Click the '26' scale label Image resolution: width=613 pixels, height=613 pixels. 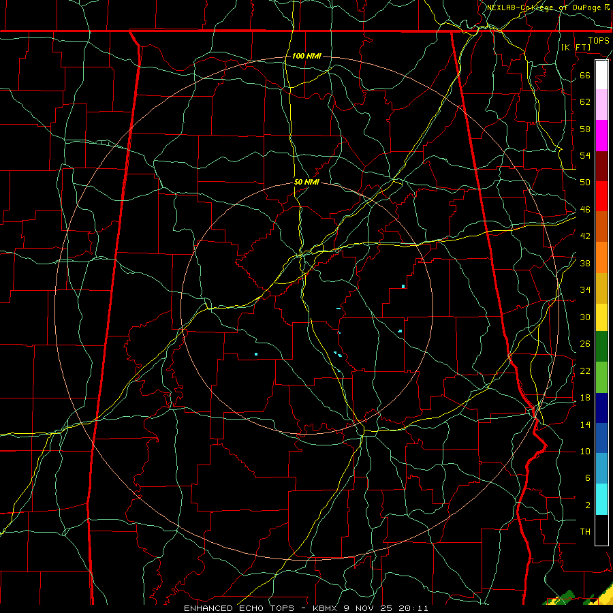point(585,344)
